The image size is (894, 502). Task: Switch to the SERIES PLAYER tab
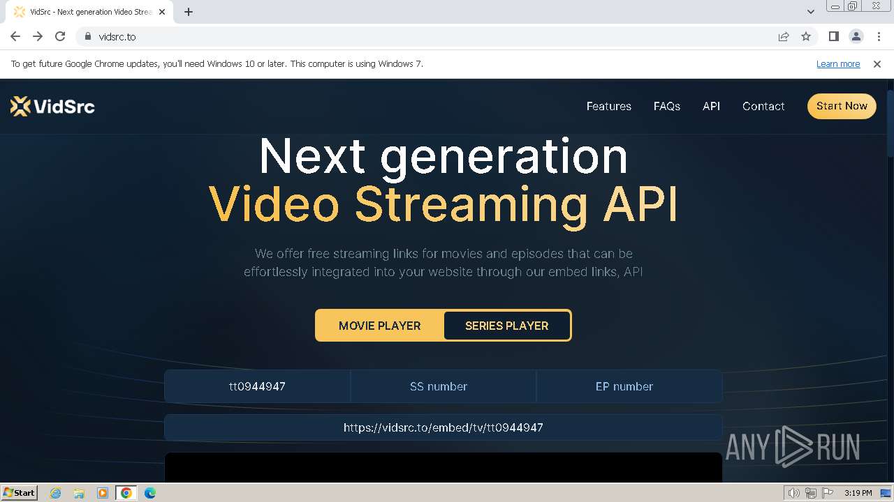pos(507,326)
